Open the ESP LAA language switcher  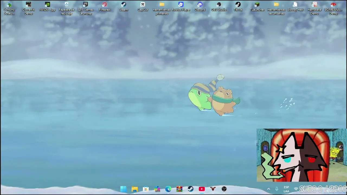286,189
